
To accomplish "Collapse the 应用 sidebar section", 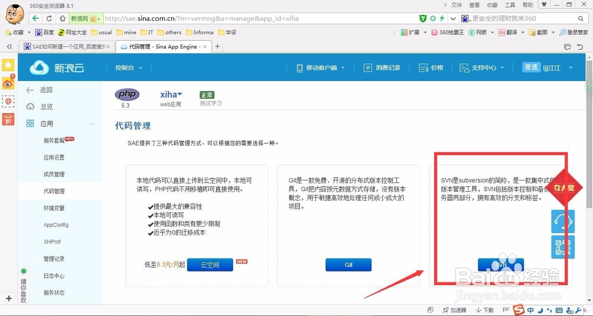I will tap(92, 124).
